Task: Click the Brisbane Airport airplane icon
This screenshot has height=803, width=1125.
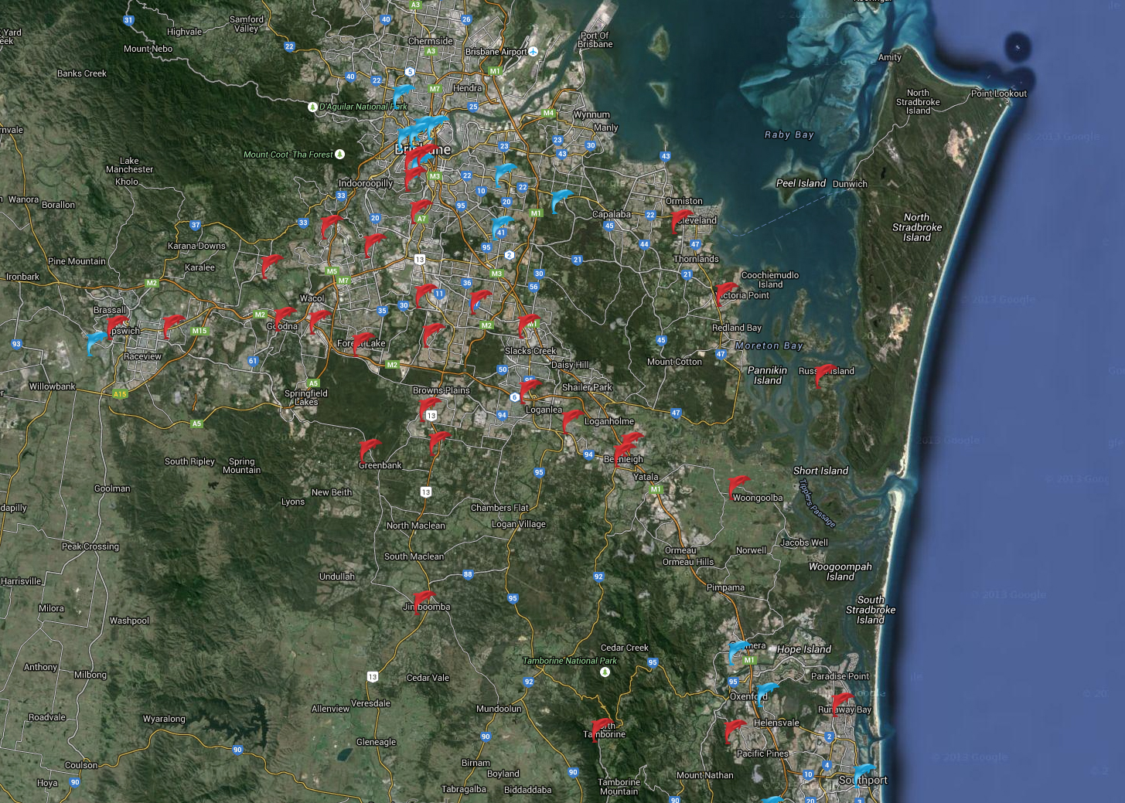Action: 533,52
